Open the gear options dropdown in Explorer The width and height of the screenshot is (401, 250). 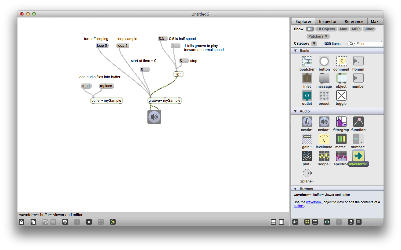295,222
